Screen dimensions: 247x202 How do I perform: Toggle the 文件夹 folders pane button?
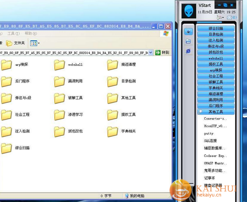16,43
